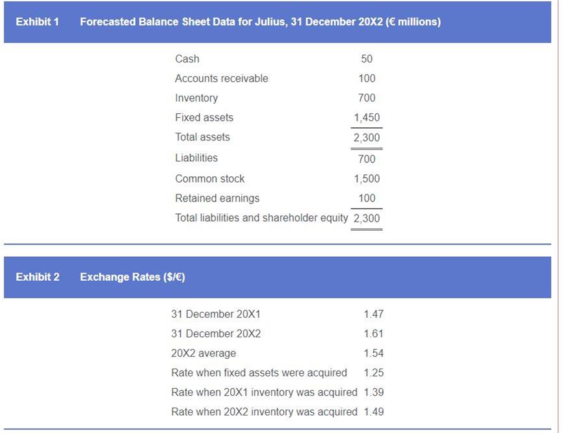
Task: Select the Retained earnings label
Action: [x=217, y=198]
